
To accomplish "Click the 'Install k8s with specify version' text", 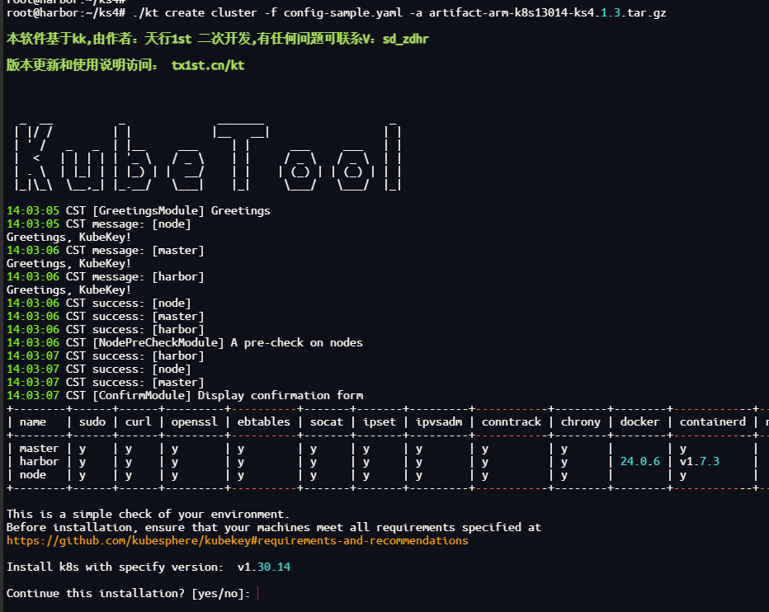I will coord(116,567).
